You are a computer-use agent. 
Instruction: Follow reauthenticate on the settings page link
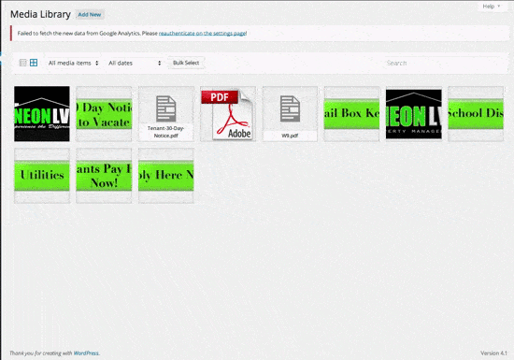tap(202, 33)
